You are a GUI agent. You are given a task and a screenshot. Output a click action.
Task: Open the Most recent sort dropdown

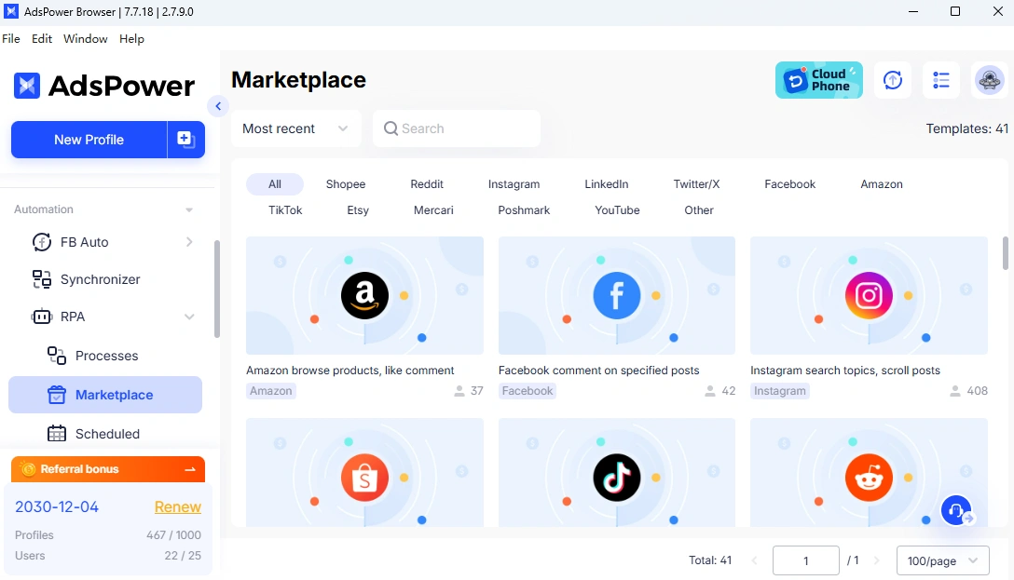[295, 128]
